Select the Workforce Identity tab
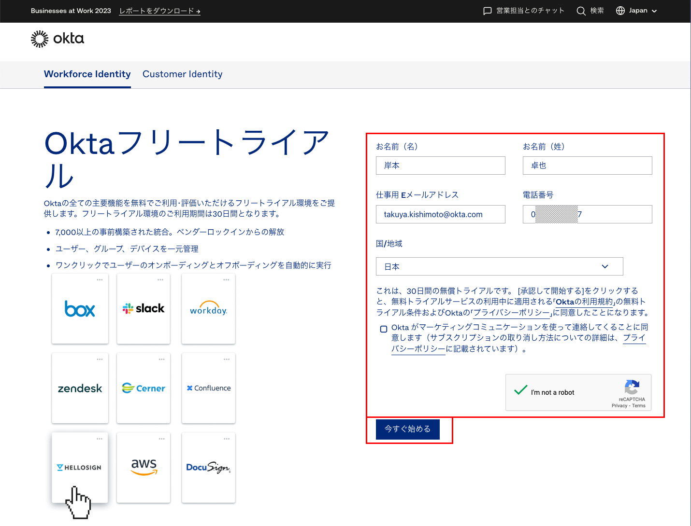This screenshot has height=526, width=691. pos(87,74)
